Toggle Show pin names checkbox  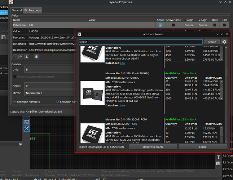click(x=58, y=102)
